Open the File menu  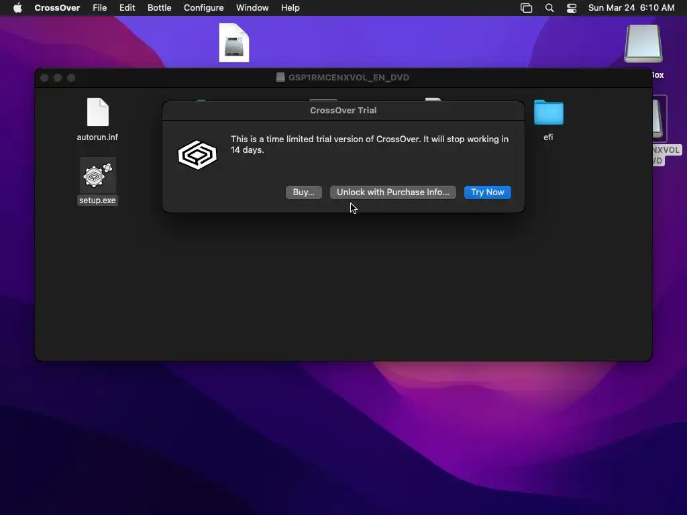pyautogui.click(x=99, y=8)
